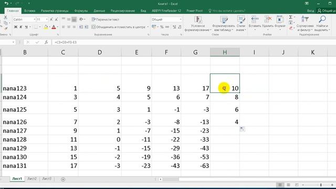
Task: Align text to top of cell
Action: point(64,19)
